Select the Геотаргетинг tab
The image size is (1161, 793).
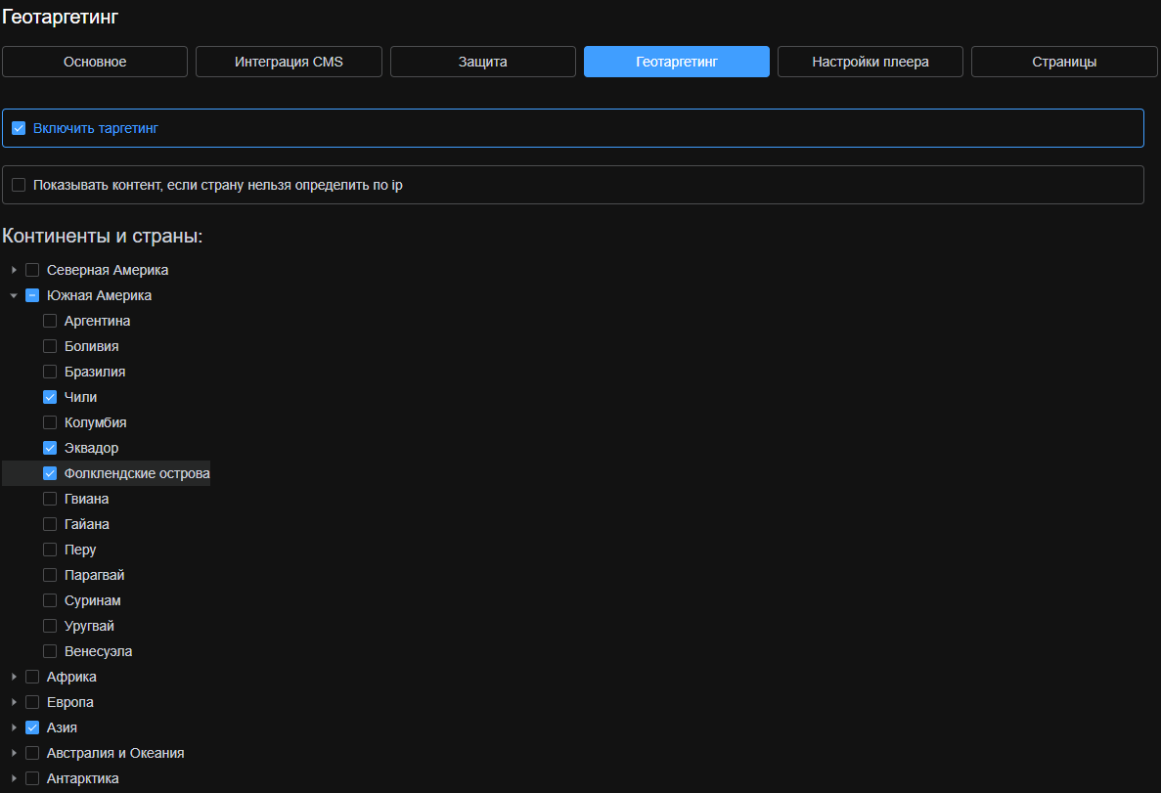[677, 62]
